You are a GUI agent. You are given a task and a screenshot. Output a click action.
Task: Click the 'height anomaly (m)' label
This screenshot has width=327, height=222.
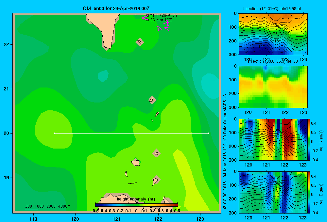point(136,199)
